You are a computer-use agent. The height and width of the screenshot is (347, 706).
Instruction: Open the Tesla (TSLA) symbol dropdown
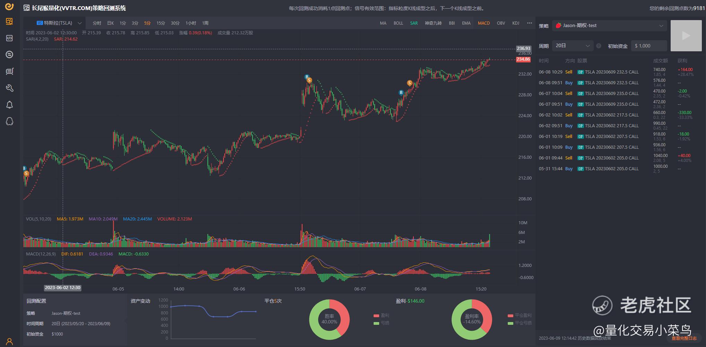(59, 23)
